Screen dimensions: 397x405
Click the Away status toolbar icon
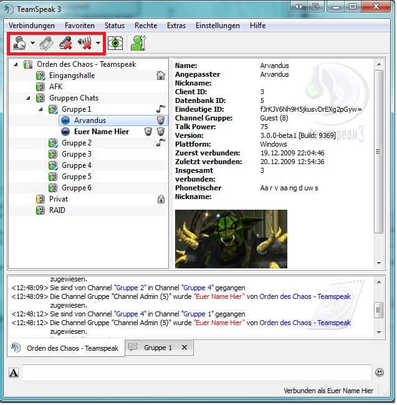[19, 43]
